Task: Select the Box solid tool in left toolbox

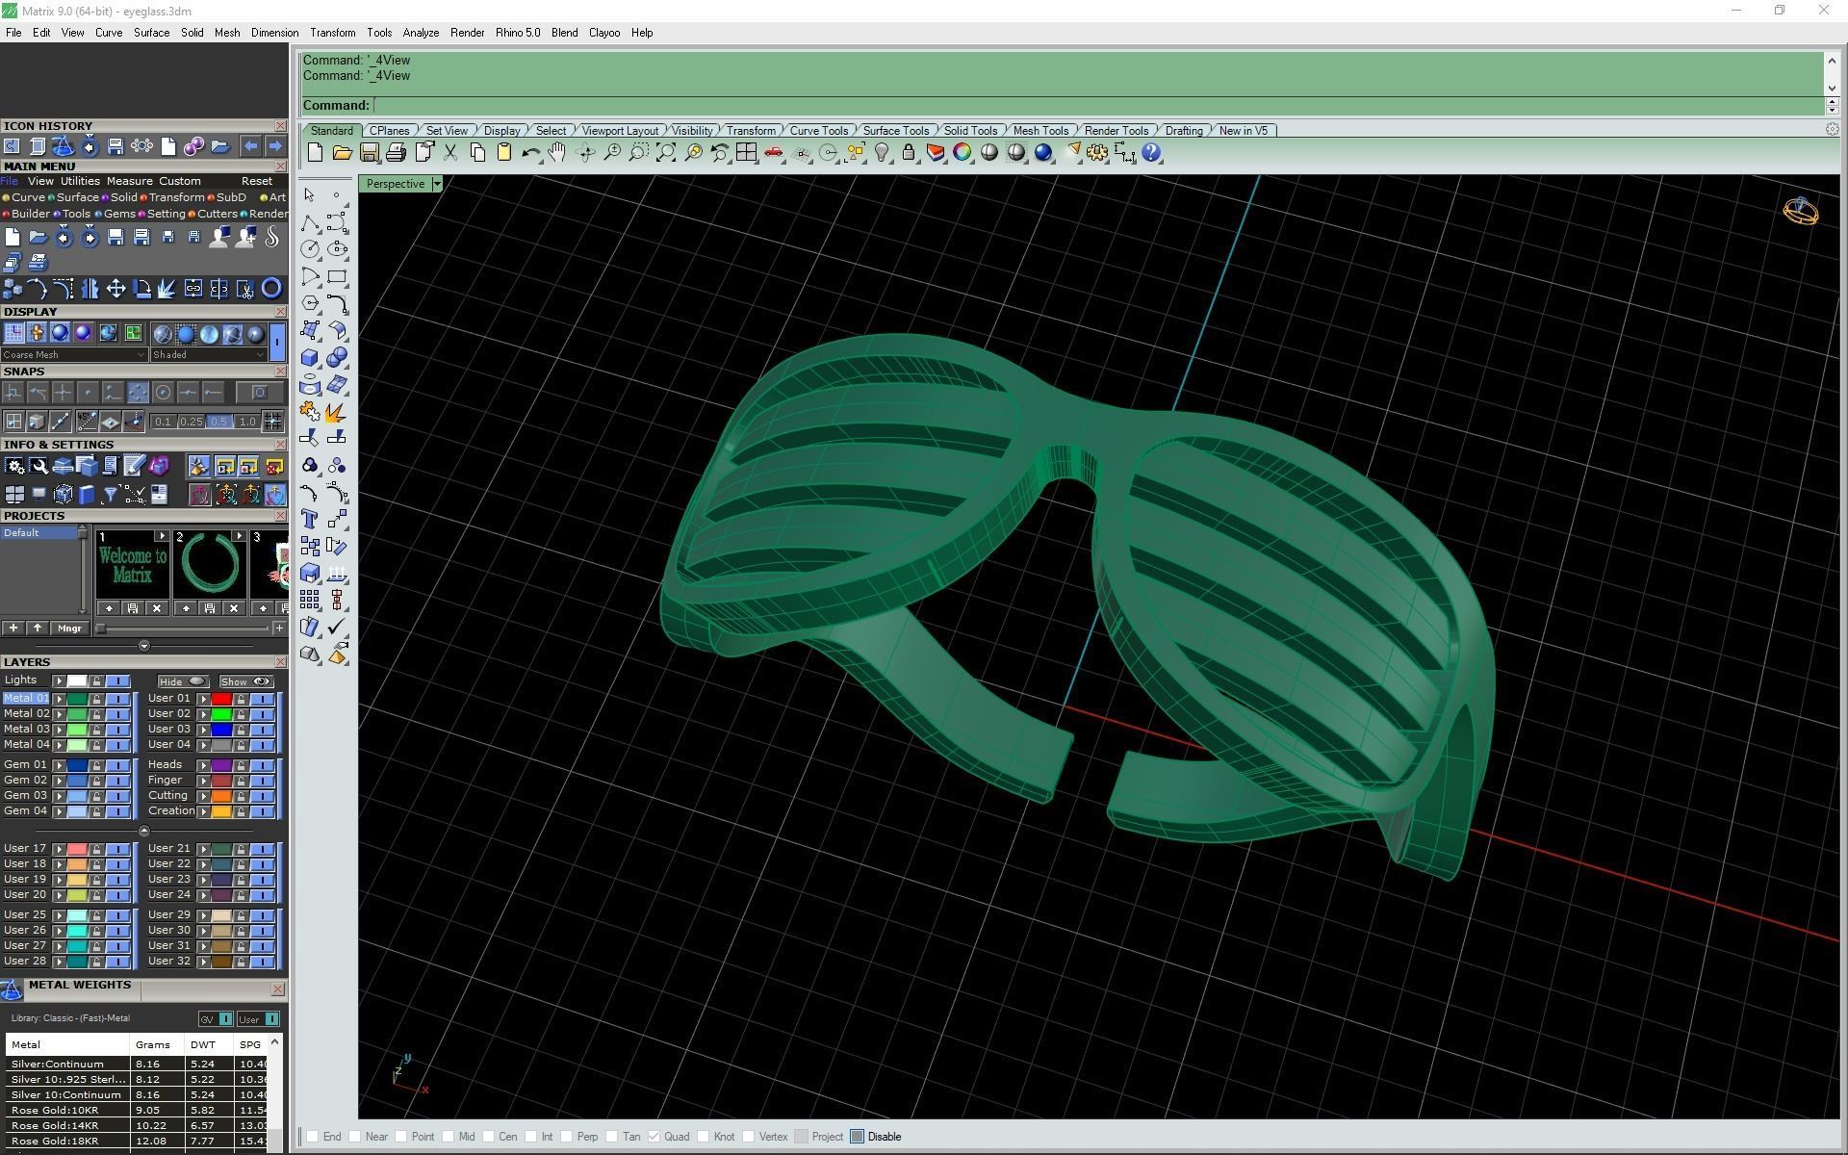Action: click(x=310, y=358)
